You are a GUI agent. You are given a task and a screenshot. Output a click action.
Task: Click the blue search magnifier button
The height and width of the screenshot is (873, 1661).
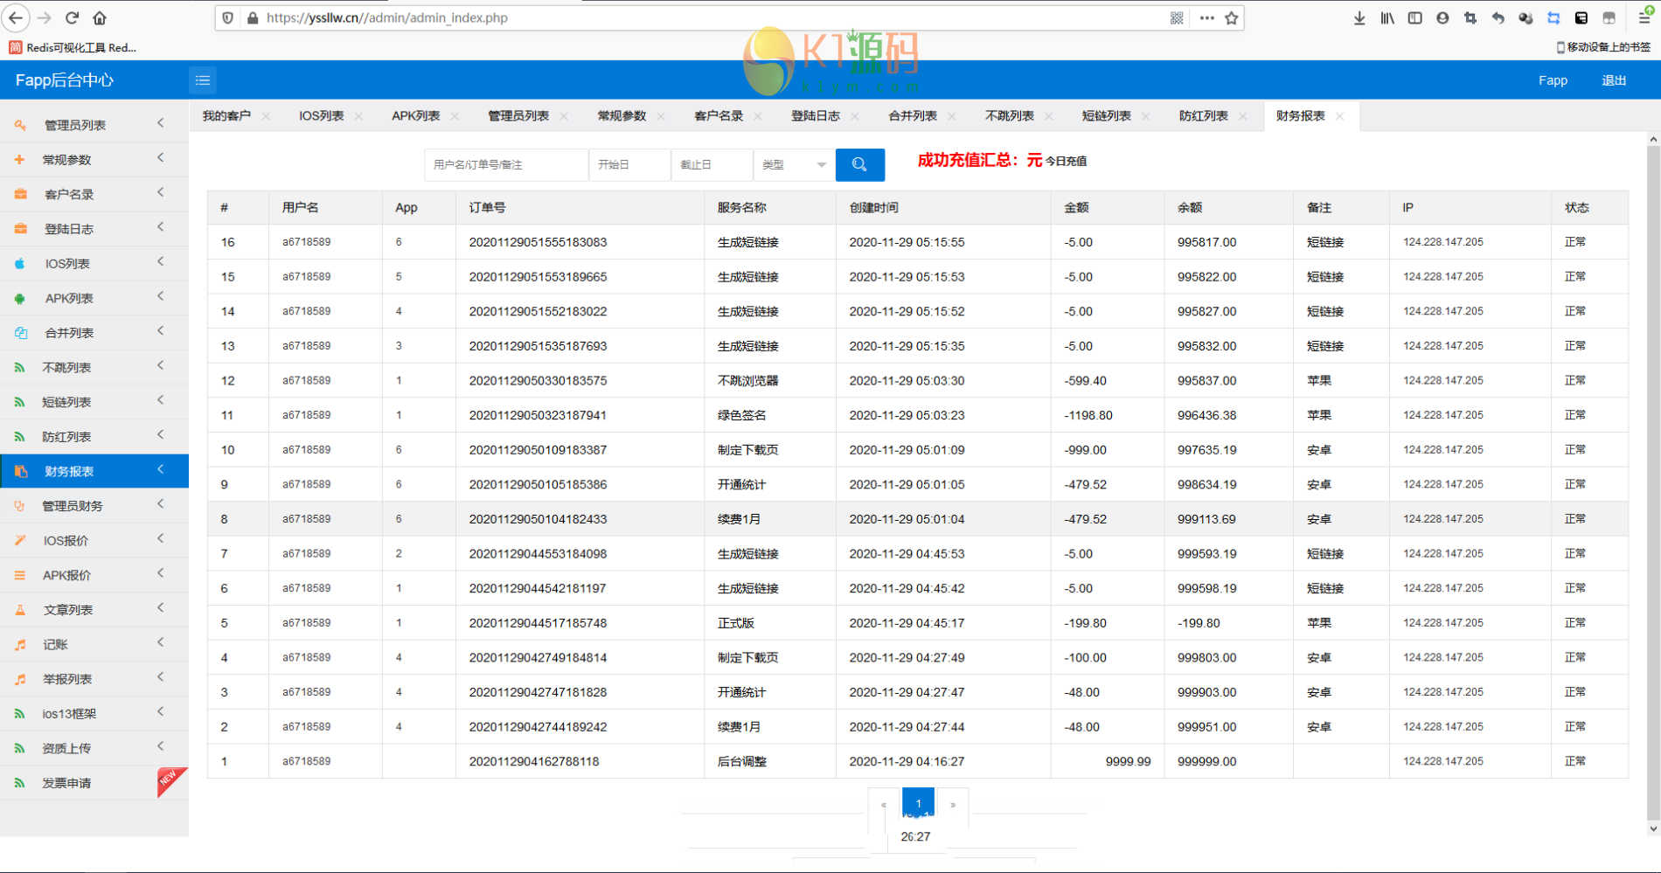[859, 164]
